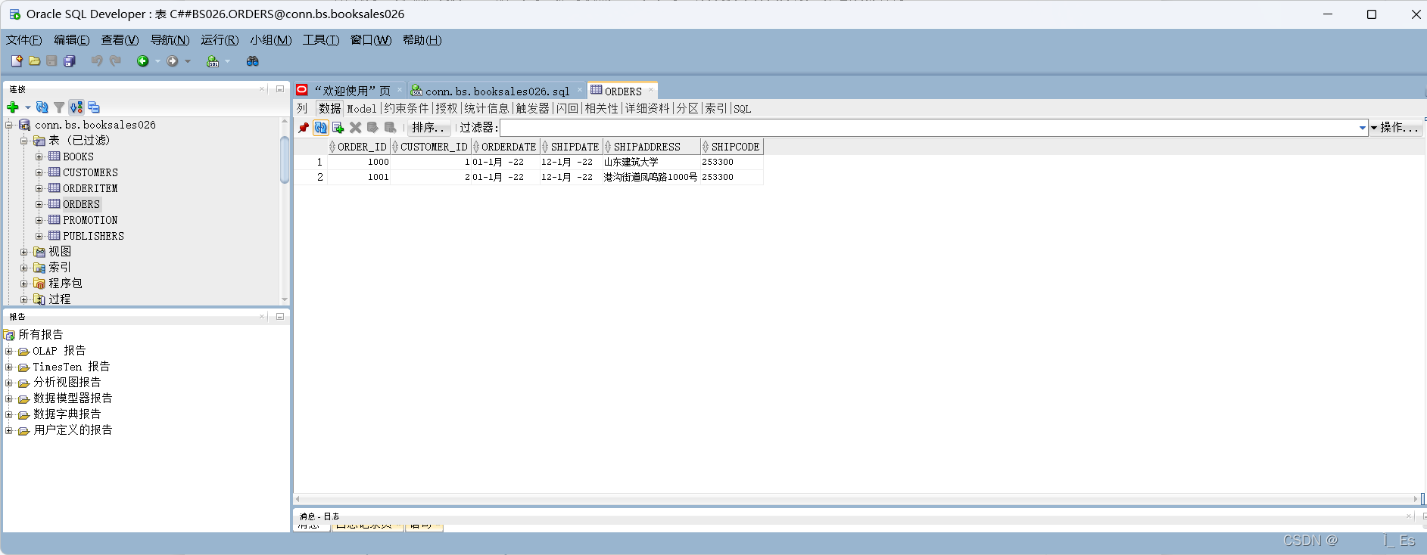Switch to the SQL sub-tab
This screenshot has height=555, width=1427.
pyautogui.click(x=743, y=108)
